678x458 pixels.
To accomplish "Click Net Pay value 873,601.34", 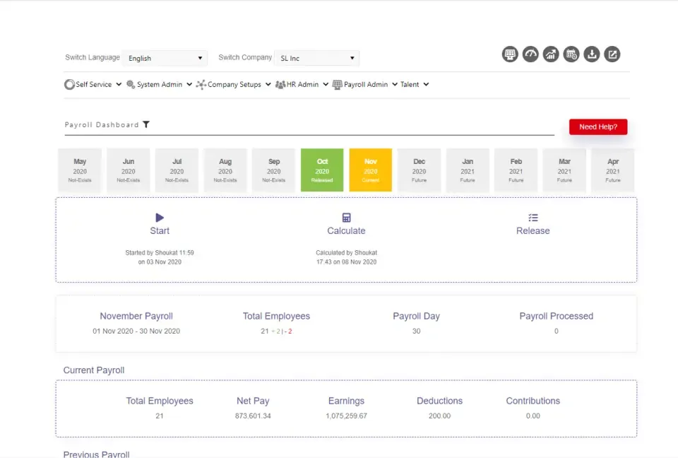I will click(x=253, y=416).
